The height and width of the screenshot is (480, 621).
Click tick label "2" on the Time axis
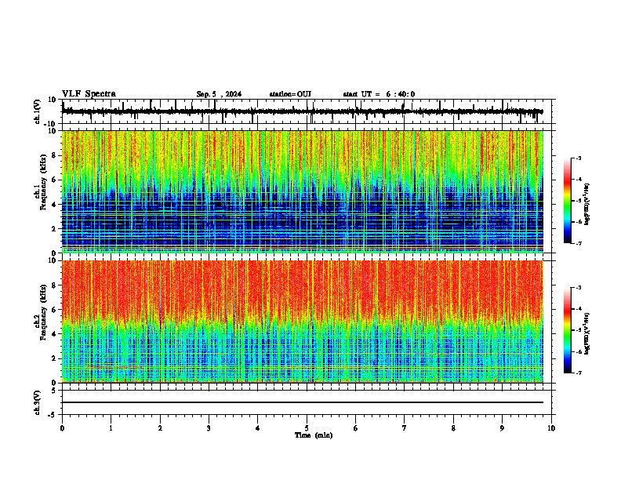click(x=160, y=428)
